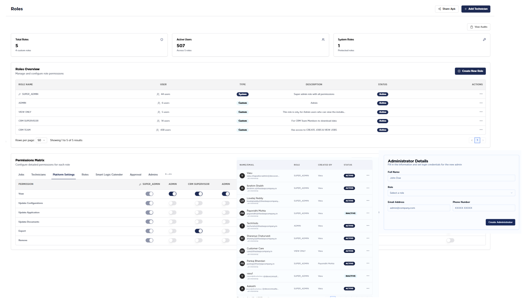This screenshot has width=532, height=302.
Task: Open actions menu for SUPER_ADMIN role
Action: pos(481,94)
